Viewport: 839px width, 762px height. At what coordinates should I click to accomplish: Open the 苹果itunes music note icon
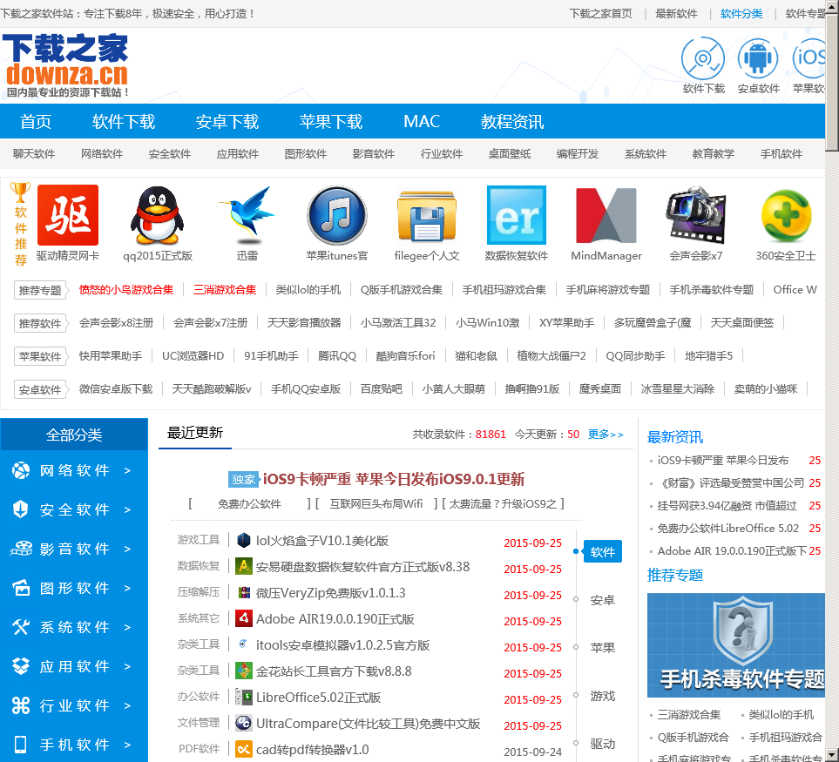tap(336, 215)
